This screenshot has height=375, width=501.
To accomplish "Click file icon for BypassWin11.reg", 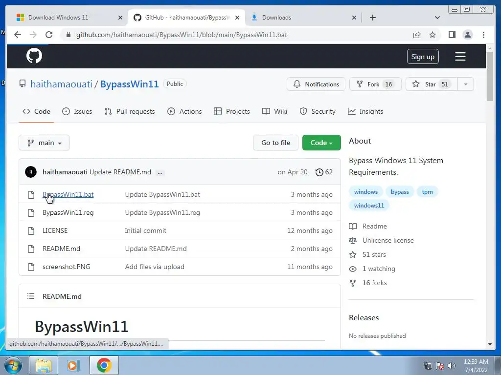I will pos(31,213).
